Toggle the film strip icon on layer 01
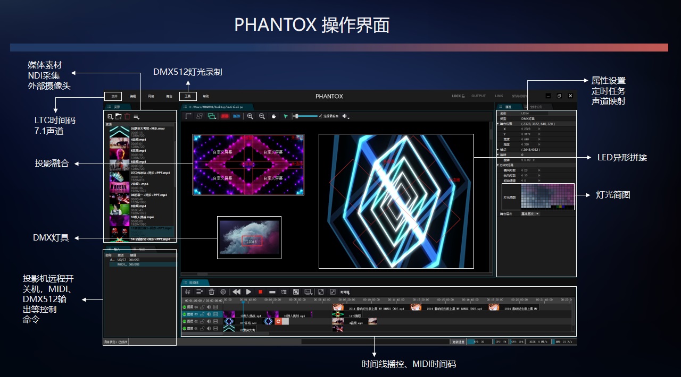The width and height of the screenshot is (681, 377). tap(215, 329)
